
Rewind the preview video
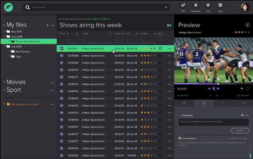point(210,89)
